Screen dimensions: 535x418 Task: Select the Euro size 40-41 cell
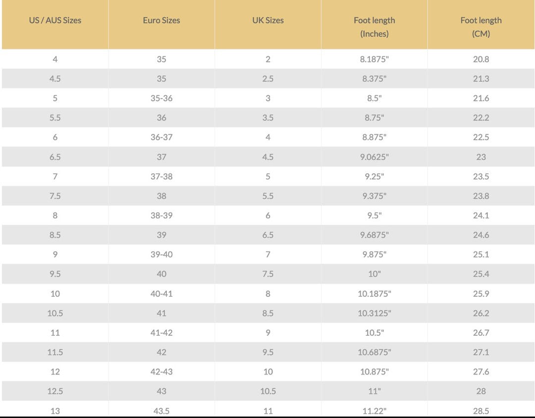point(161,294)
